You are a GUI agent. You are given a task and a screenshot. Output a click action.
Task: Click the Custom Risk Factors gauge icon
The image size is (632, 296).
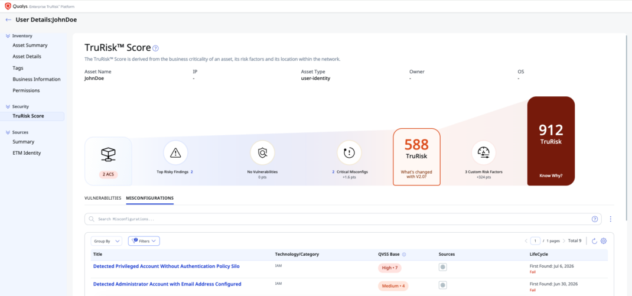coord(484,152)
